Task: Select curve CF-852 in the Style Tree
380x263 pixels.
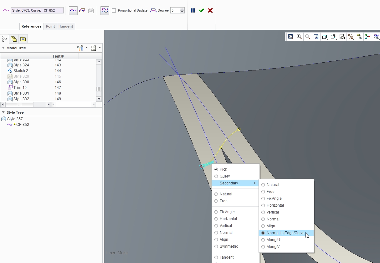Action: coord(23,125)
